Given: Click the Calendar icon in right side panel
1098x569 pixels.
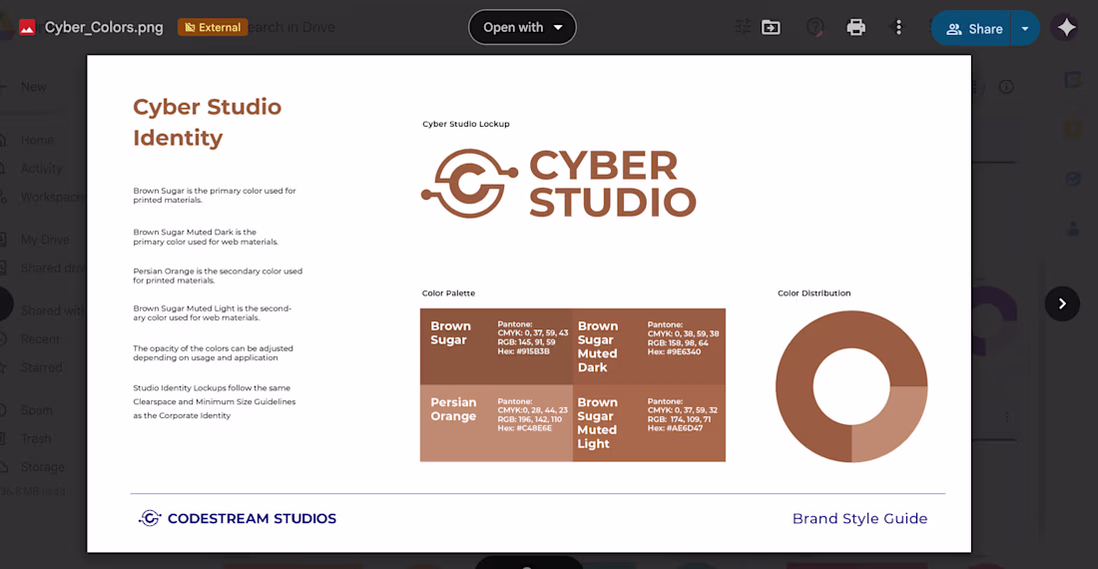Looking at the screenshot, I should (1072, 80).
